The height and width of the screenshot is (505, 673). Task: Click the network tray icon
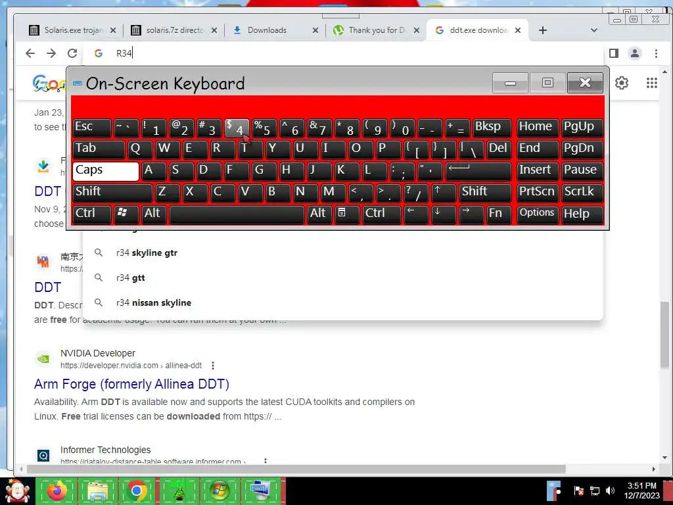(x=595, y=491)
